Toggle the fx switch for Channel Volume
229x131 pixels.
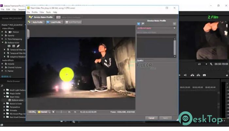tap(6, 67)
